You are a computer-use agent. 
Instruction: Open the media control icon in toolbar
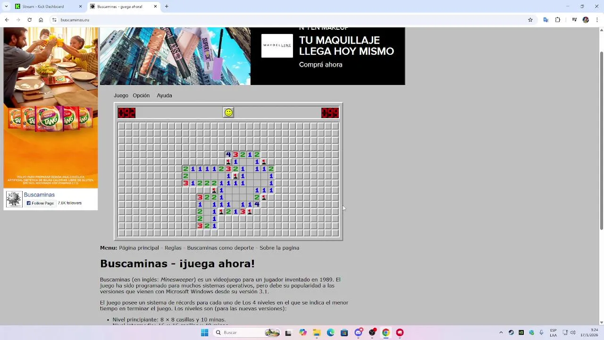click(x=574, y=20)
